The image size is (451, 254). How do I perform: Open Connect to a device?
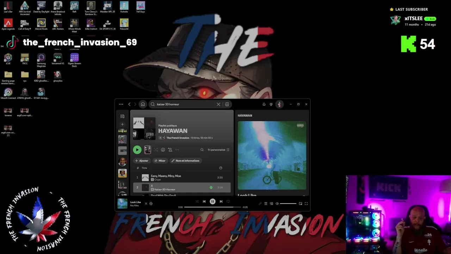271,204
